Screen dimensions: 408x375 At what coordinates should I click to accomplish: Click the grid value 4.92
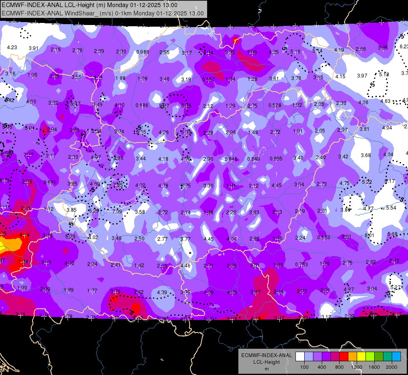(70, 263)
